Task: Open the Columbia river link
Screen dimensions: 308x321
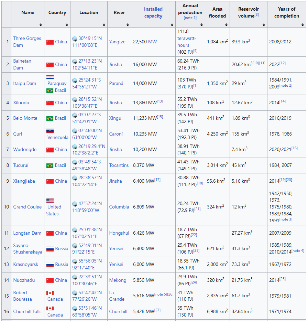Action: [119, 207]
